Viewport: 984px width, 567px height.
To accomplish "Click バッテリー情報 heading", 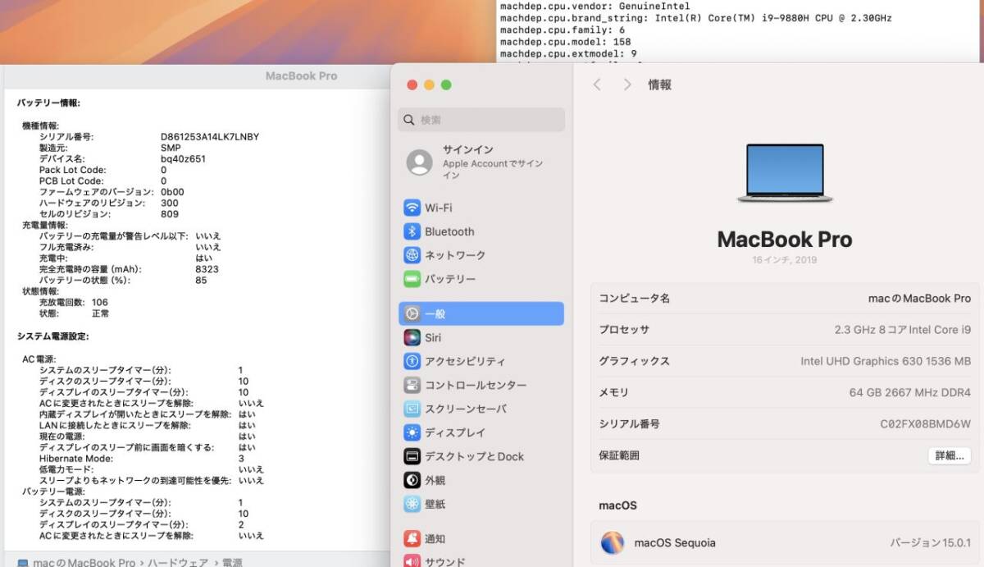I will click(x=48, y=103).
